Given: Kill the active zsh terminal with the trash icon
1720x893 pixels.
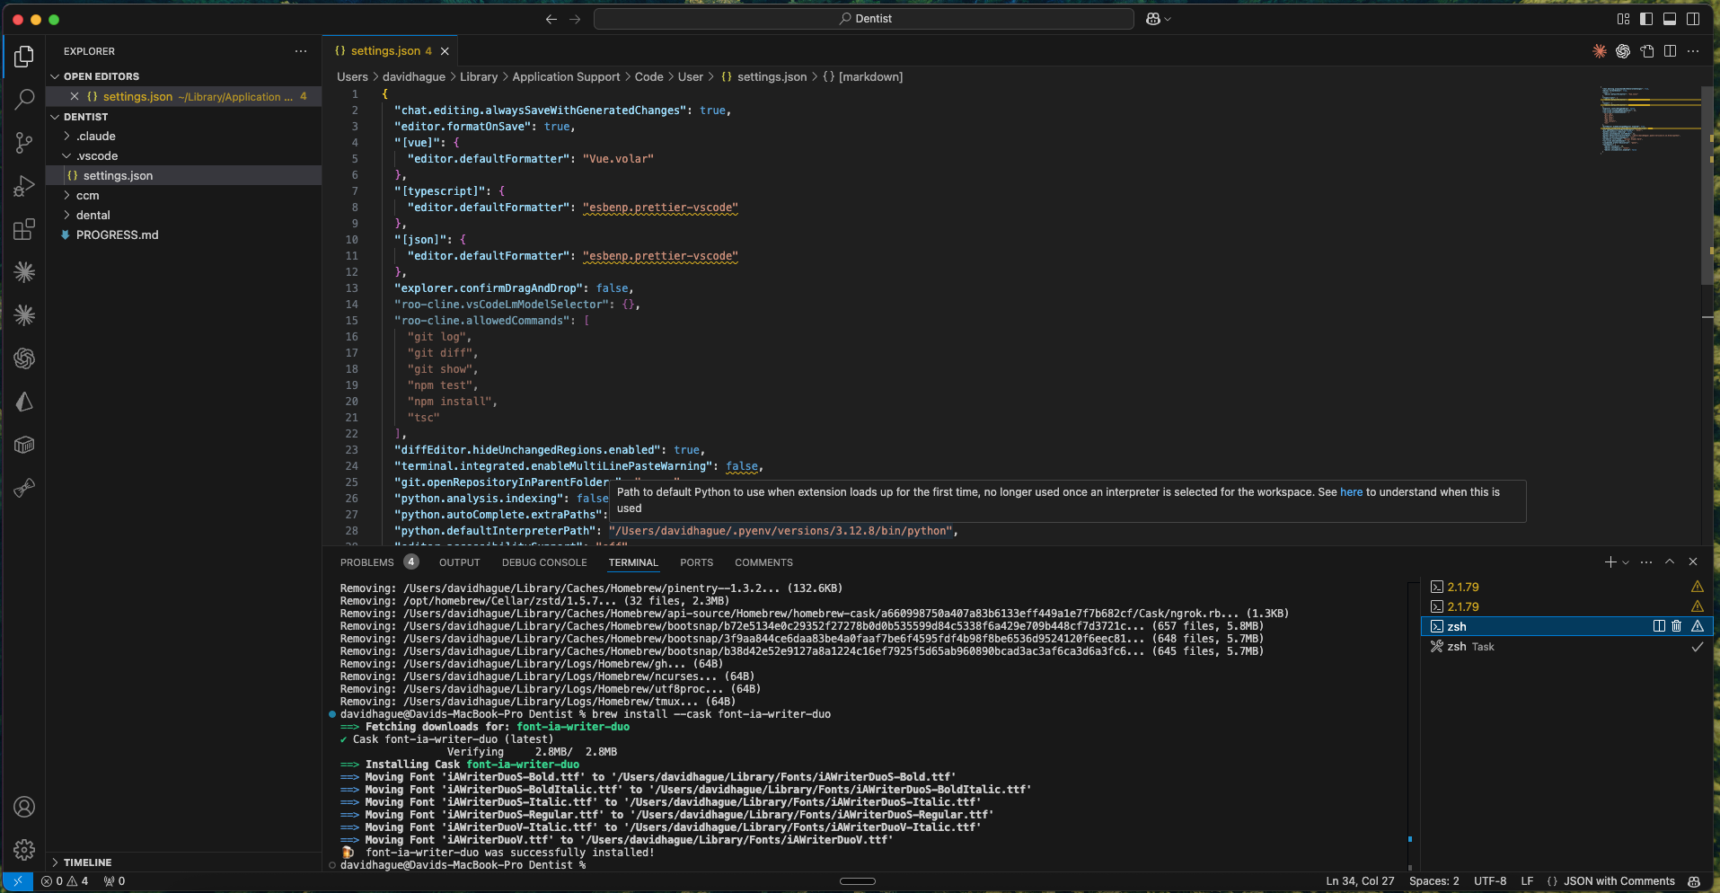Looking at the screenshot, I should pos(1676,626).
